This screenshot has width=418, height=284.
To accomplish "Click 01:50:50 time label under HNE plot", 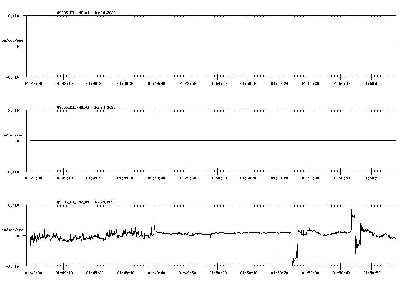I will 372,84.
